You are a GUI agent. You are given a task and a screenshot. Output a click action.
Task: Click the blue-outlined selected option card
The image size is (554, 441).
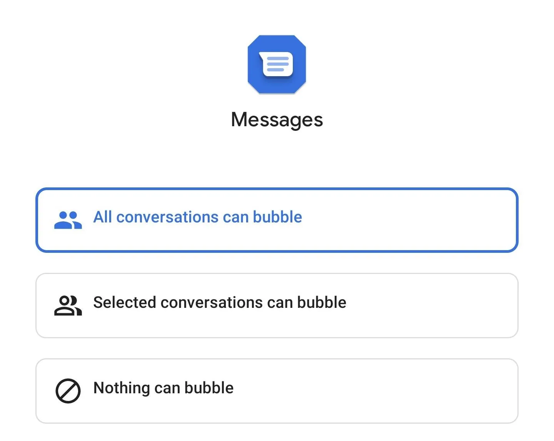click(277, 220)
